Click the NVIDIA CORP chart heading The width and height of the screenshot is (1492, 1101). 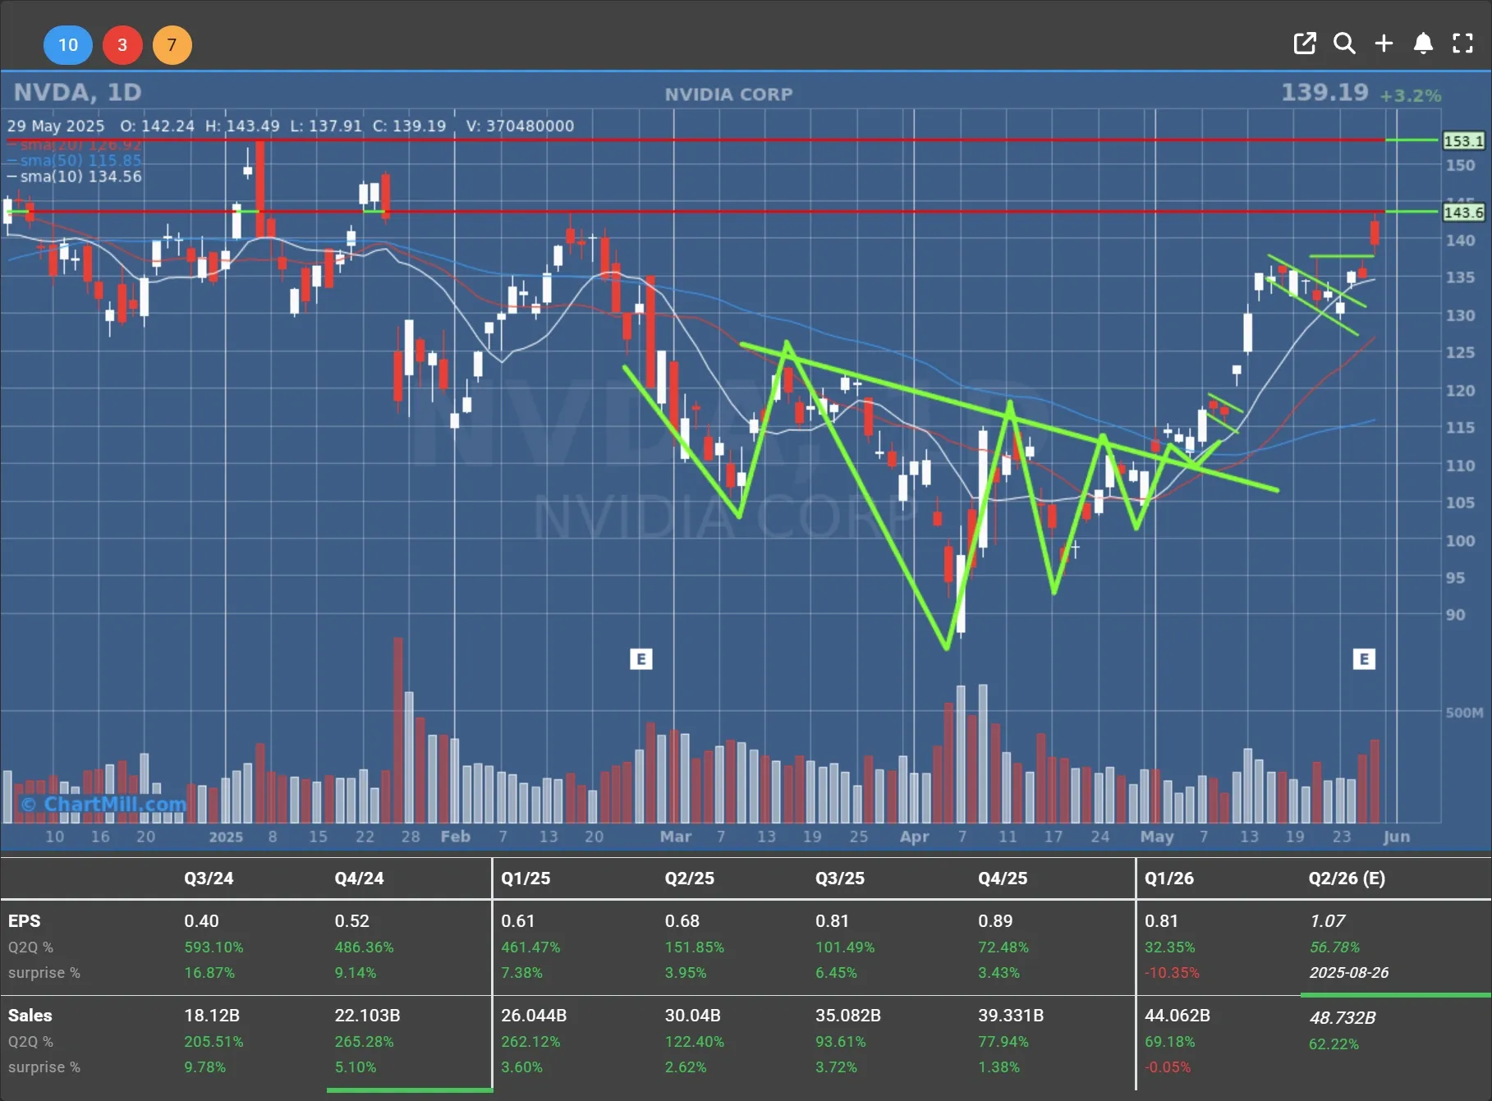pos(728,94)
